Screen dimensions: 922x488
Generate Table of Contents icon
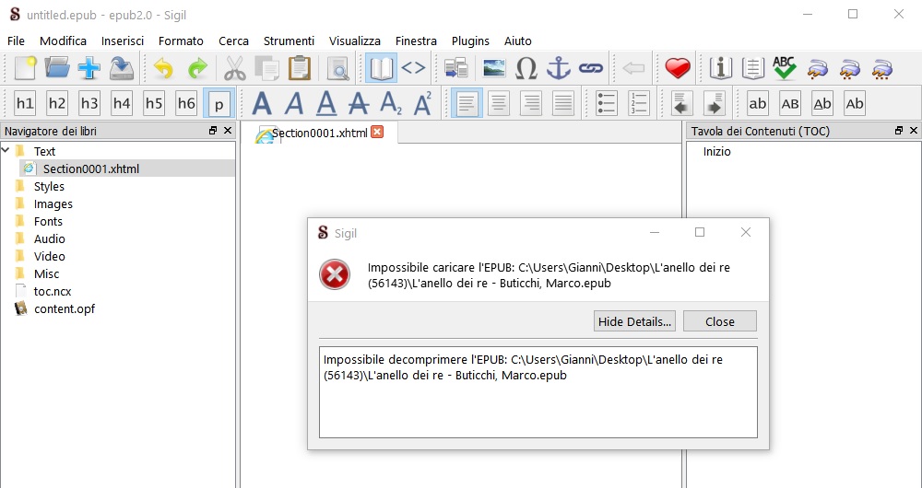[x=752, y=68]
